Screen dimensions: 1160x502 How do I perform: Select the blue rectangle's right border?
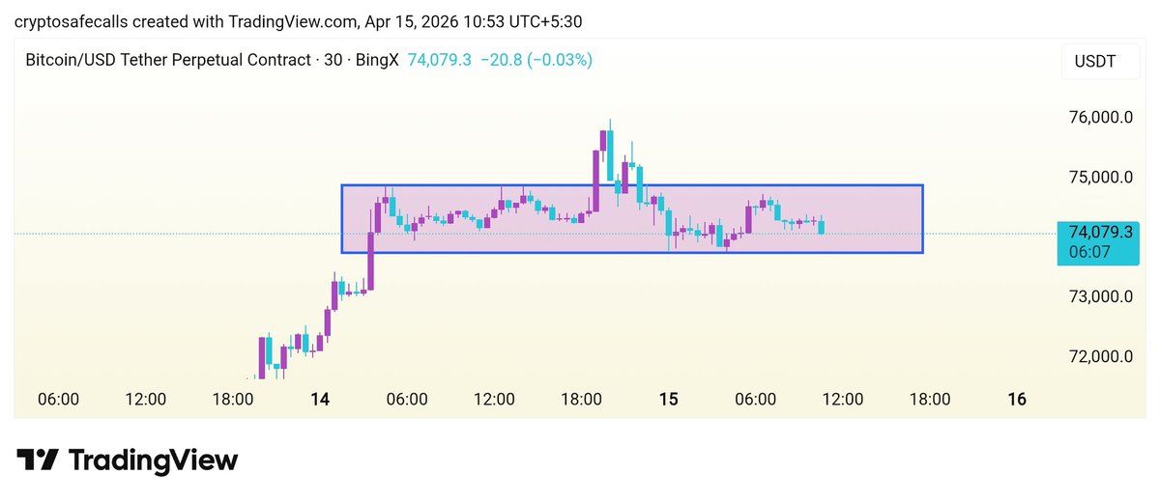point(923,219)
